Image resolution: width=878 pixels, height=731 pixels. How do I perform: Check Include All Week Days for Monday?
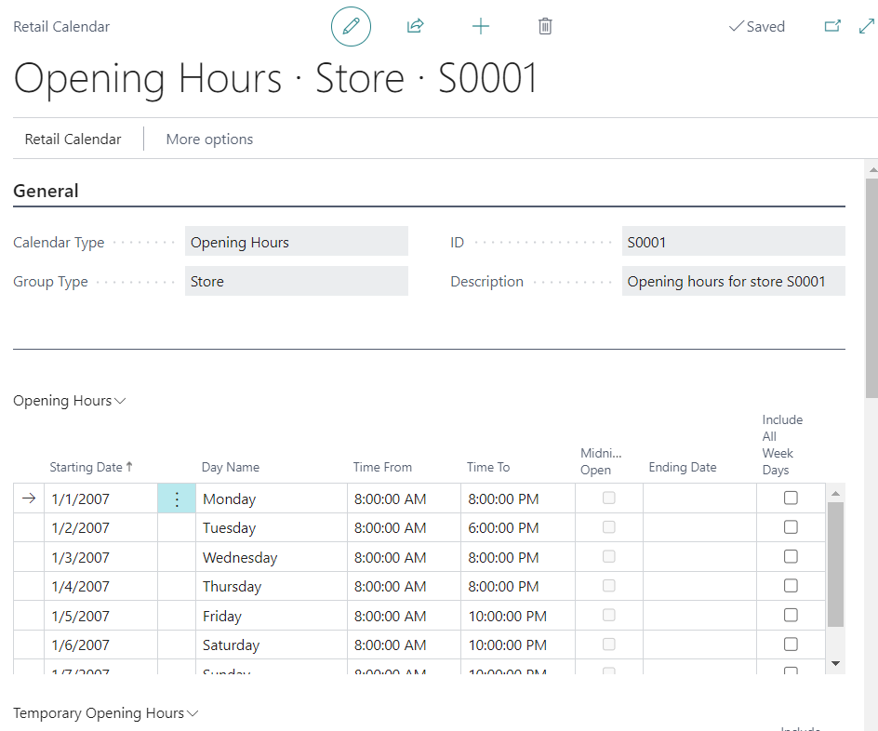point(791,498)
